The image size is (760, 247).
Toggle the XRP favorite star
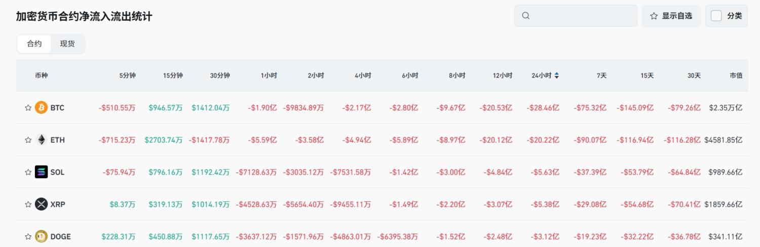(x=28, y=204)
